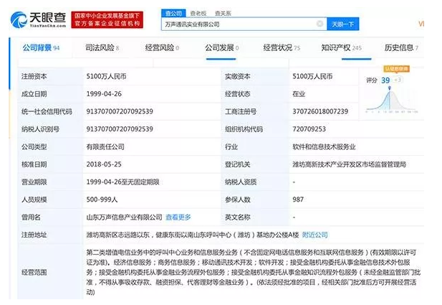Click the Tianyancha logo icon
The width and height of the screenshot is (442, 305).
coord(19,20)
